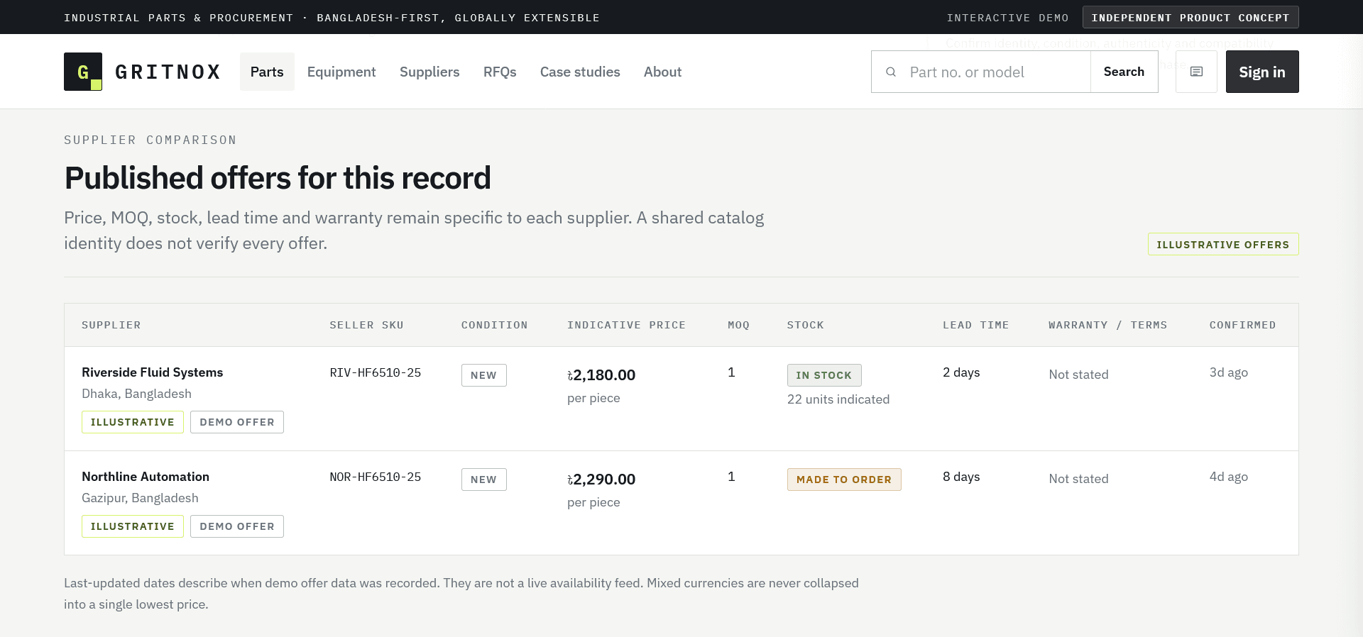
Task: Open supplier Northline Automation
Action: point(146,477)
